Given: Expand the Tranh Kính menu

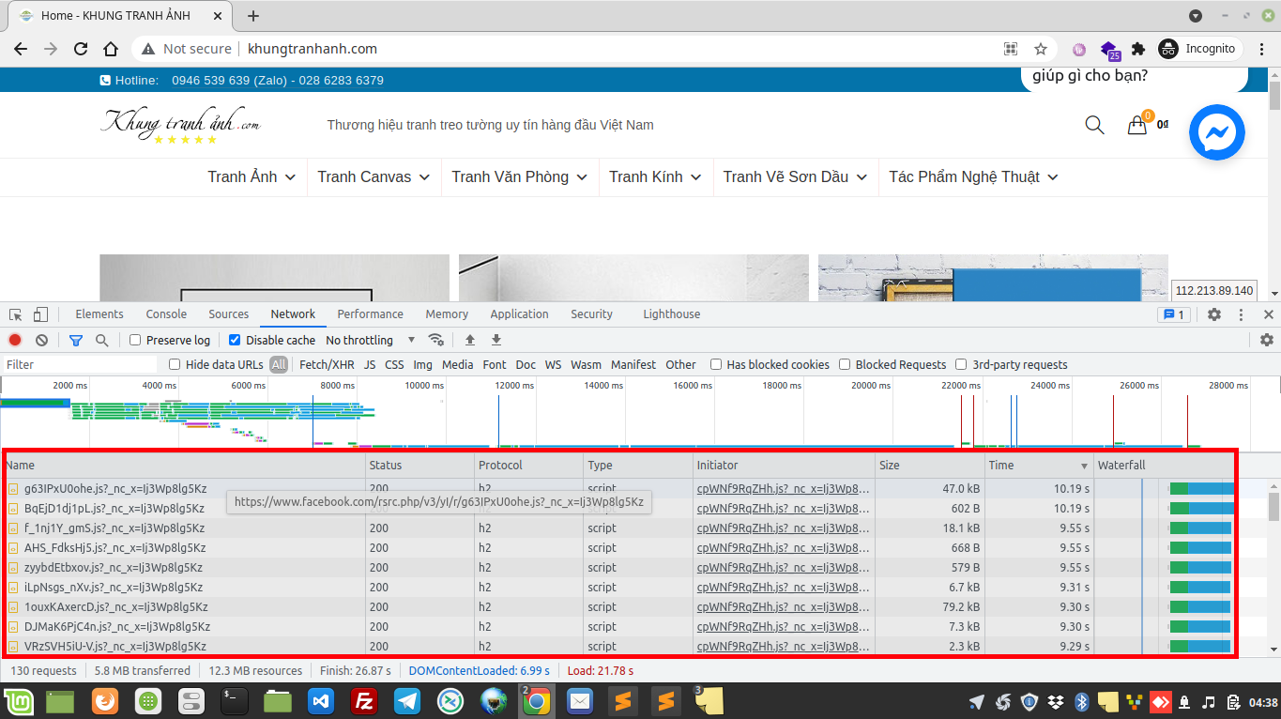Looking at the screenshot, I should (x=655, y=176).
